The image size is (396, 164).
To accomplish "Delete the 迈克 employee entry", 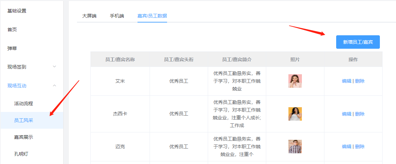I will coord(360,147).
